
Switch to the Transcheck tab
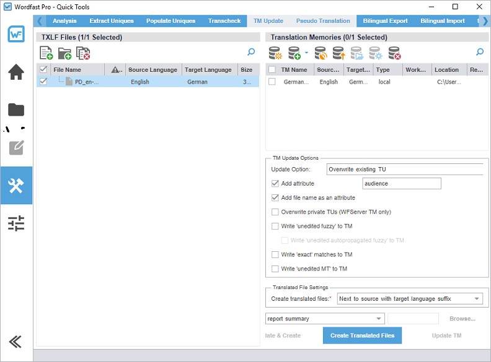point(224,21)
